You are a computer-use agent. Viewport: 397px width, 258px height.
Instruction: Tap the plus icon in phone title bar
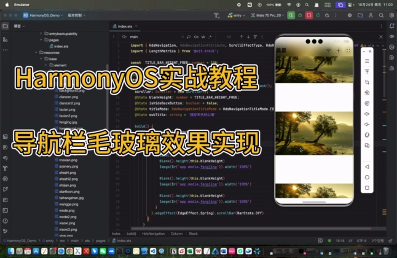[x=337, y=50]
